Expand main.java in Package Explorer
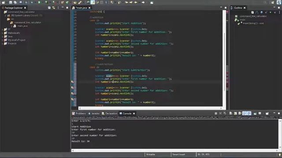The height and width of the screenshot is (158, 282). click(x=12, y=26)
